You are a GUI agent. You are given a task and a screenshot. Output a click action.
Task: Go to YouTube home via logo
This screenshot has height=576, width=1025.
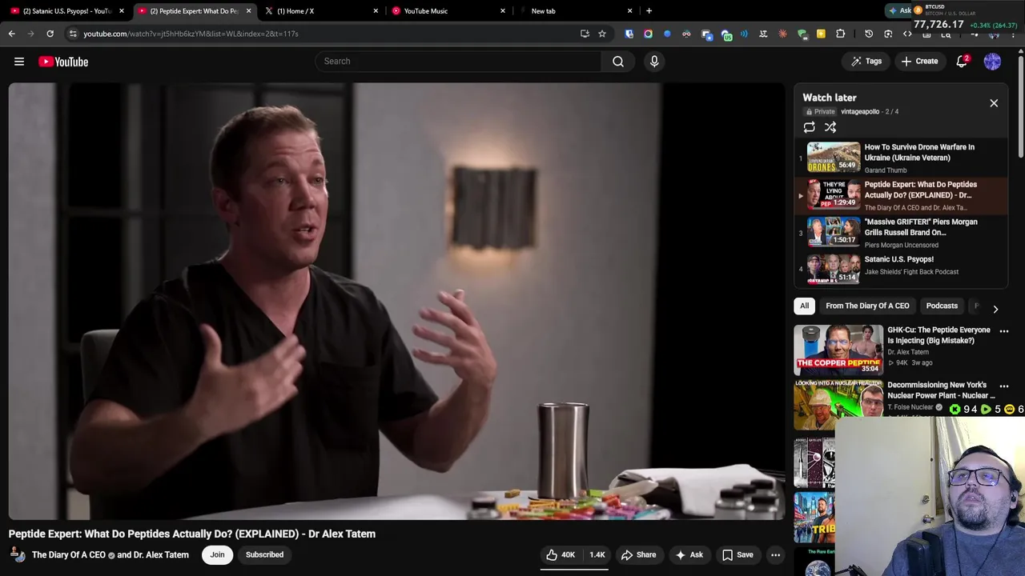pos(63,62)
